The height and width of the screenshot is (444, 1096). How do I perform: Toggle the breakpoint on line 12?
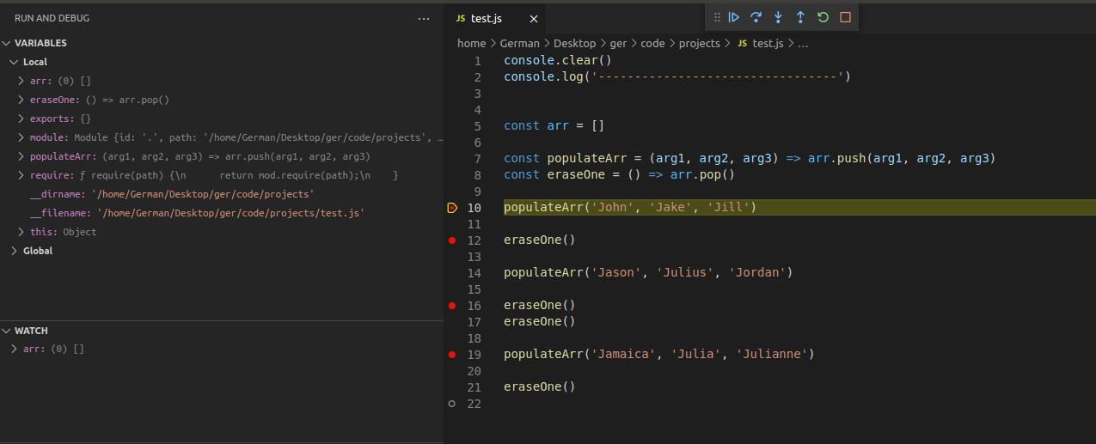coord(452,240)
